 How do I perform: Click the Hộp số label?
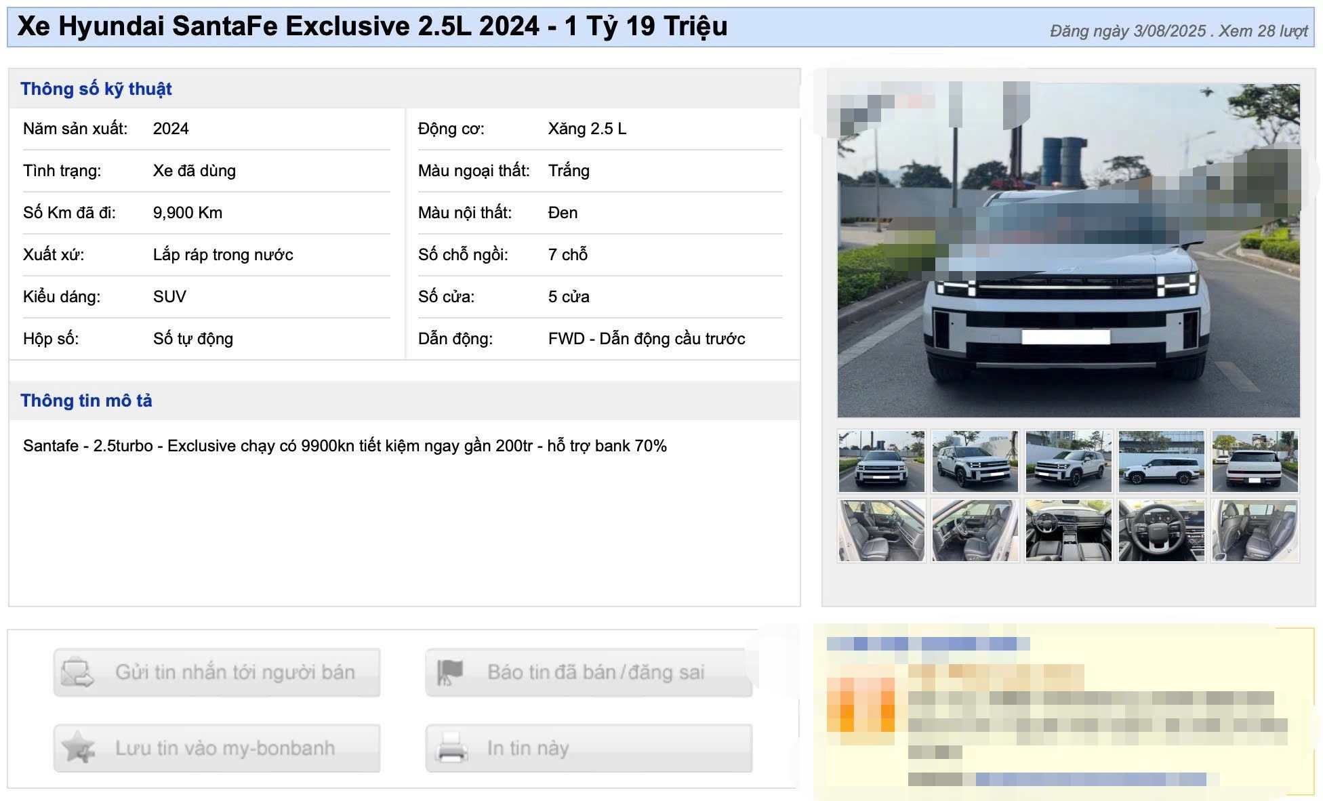[51, 339]
